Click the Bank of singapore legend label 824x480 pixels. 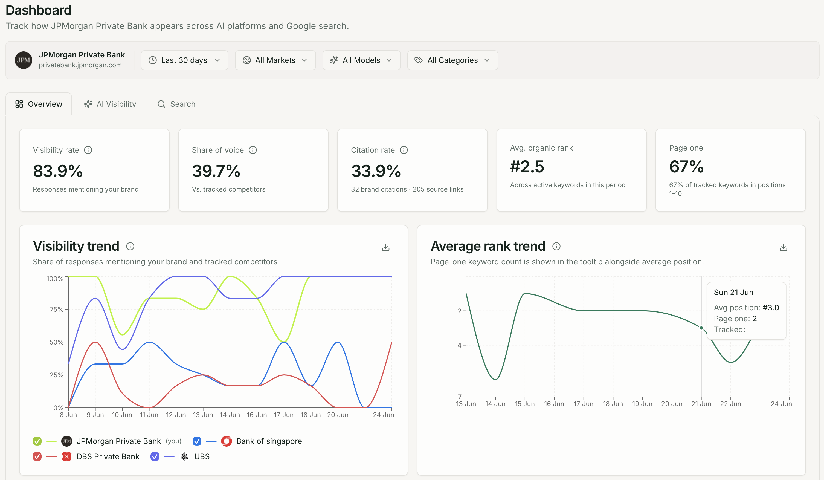(x=269, y=441)
